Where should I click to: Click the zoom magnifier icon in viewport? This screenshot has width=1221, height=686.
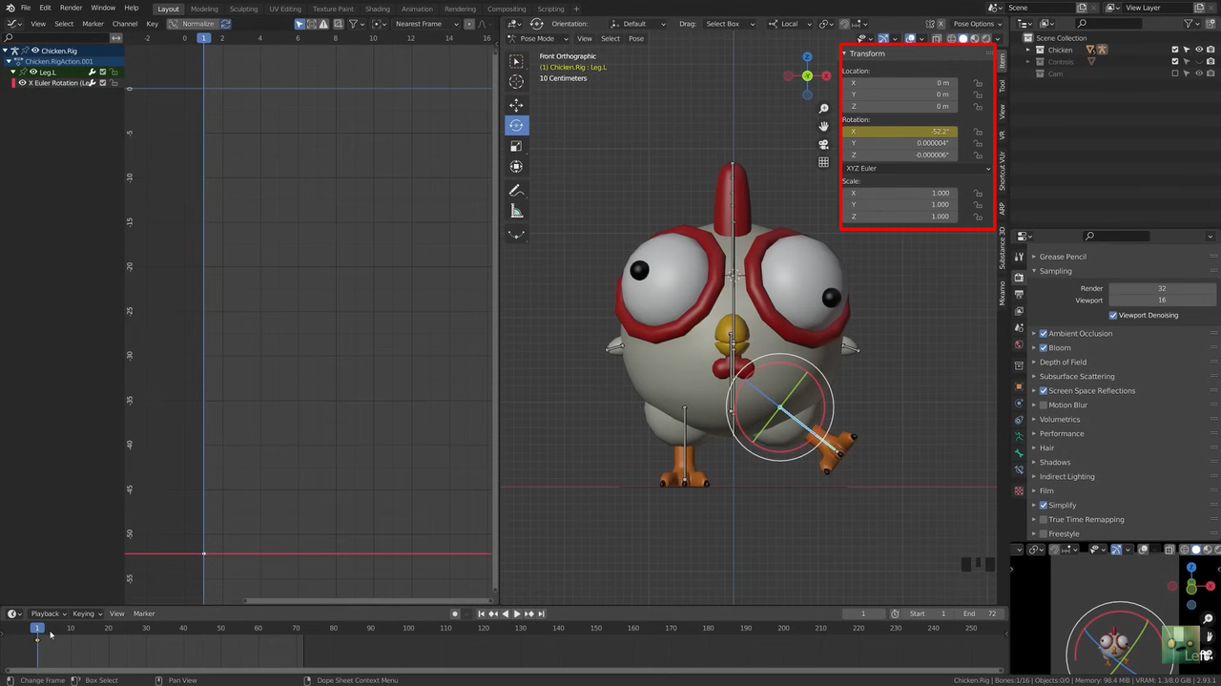(824, 109)
